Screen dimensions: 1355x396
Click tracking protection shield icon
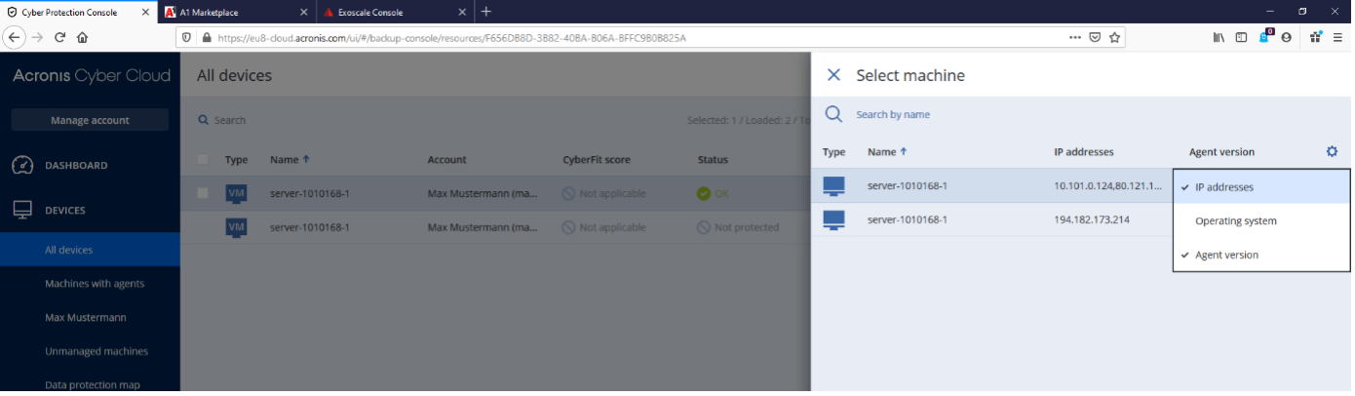187,37
